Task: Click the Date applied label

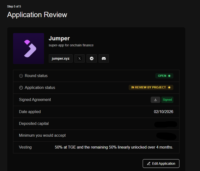Action: (30, 112)
